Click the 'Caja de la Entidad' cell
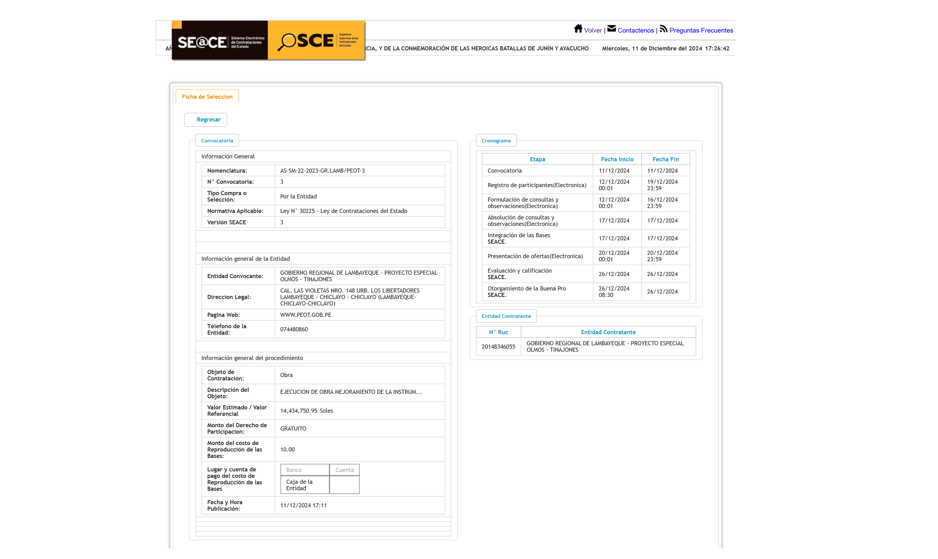Image resolution: width=938 pixels, height=559 pixels. (x=305, y=485)
